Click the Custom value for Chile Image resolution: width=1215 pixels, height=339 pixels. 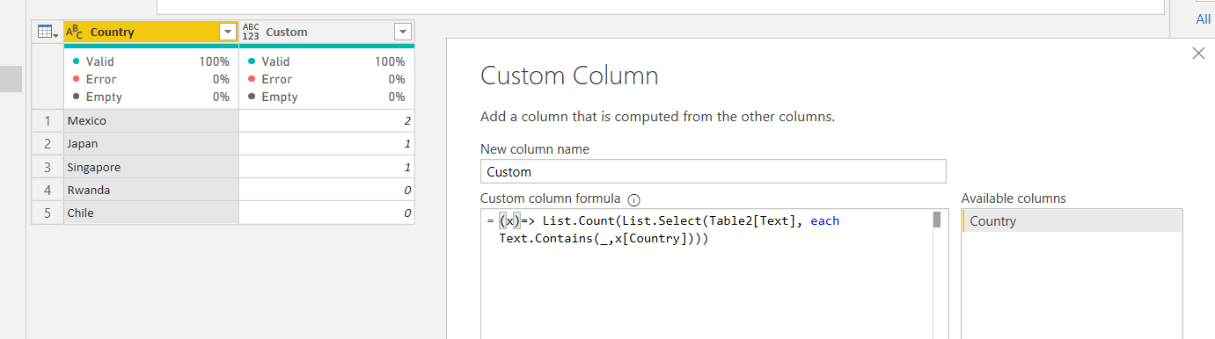tap(326, 213)
